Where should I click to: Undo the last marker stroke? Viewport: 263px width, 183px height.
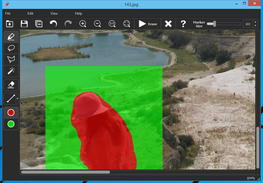click(x=53, y=24)
